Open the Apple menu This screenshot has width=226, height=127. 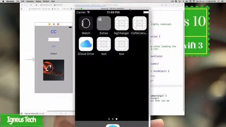(x=3, y=1)
